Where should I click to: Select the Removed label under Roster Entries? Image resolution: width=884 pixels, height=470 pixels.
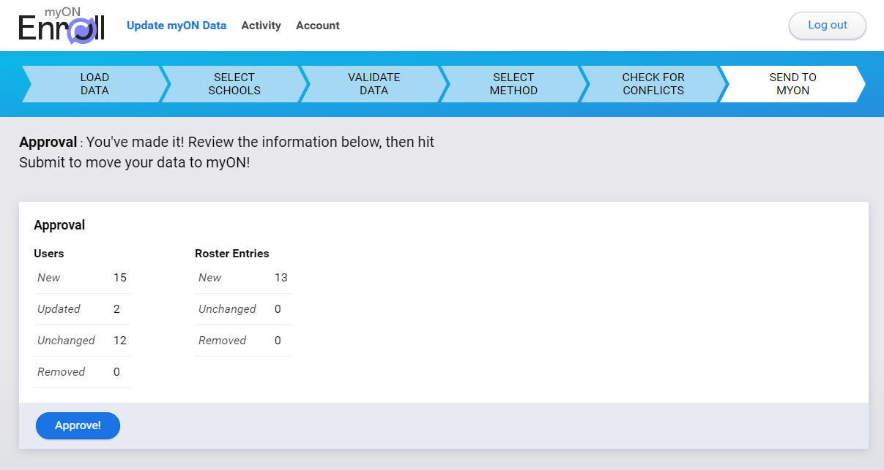(x=223, y=341)
